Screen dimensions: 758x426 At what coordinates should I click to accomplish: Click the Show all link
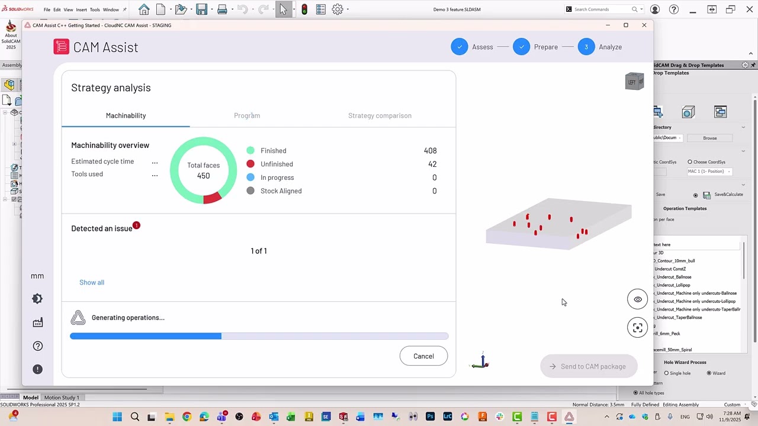[92, 282]
